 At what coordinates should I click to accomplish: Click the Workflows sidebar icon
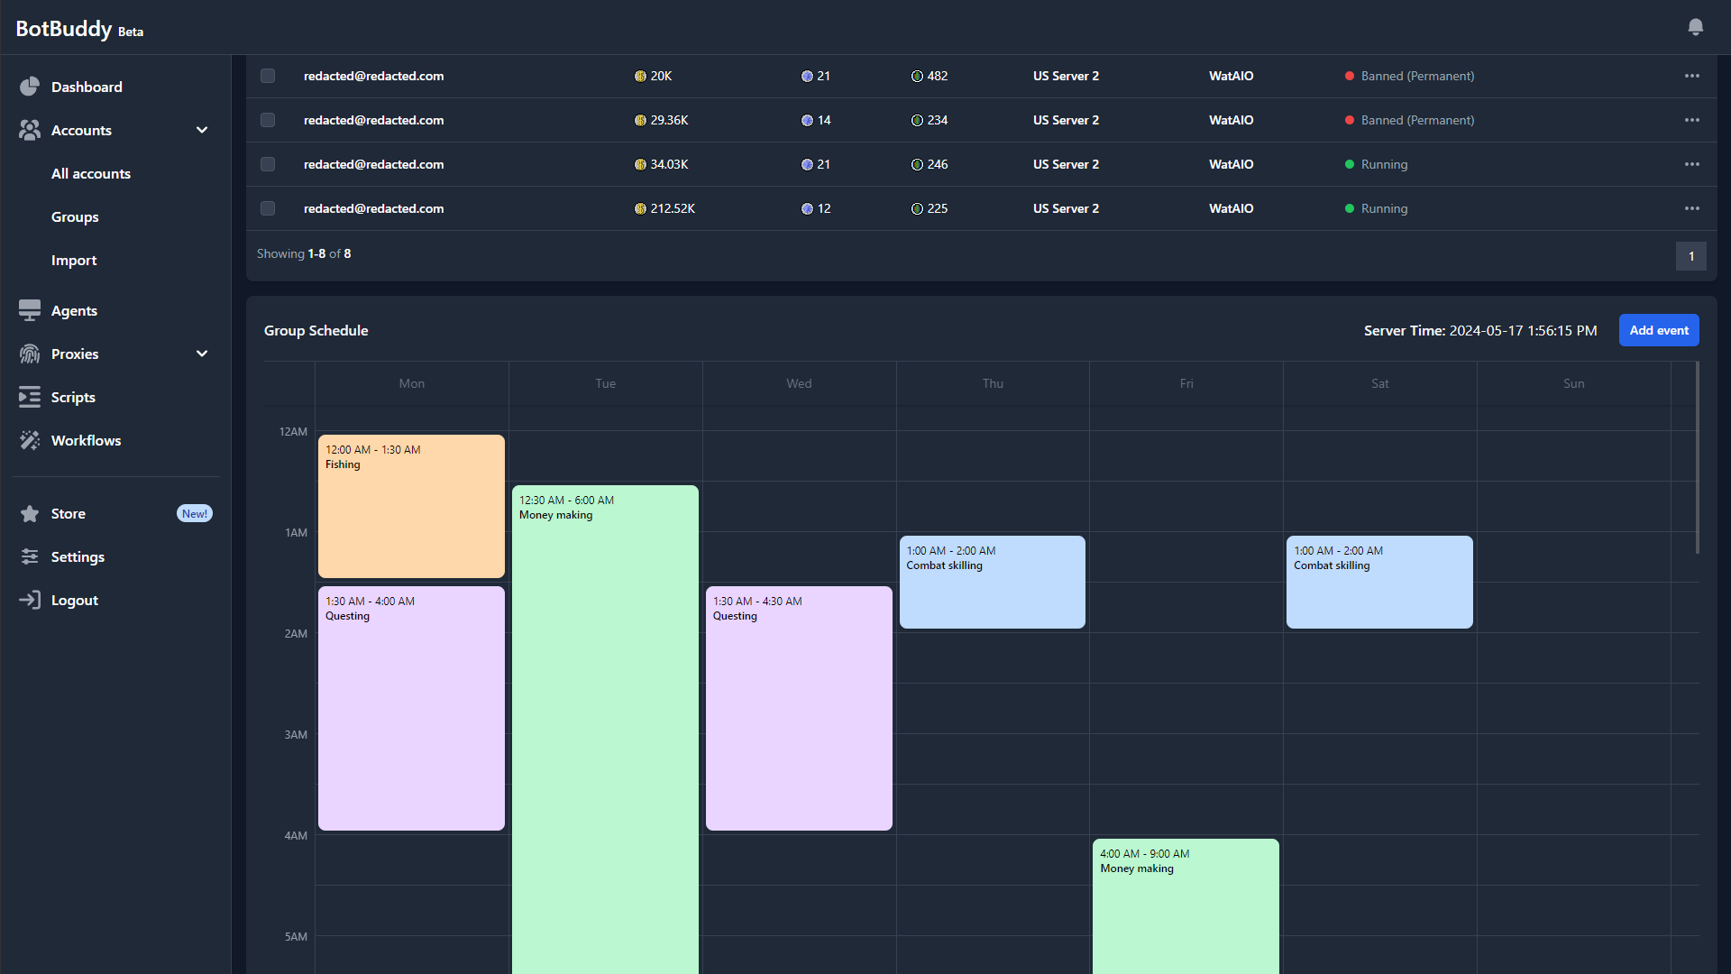click(x=29, y=440)
